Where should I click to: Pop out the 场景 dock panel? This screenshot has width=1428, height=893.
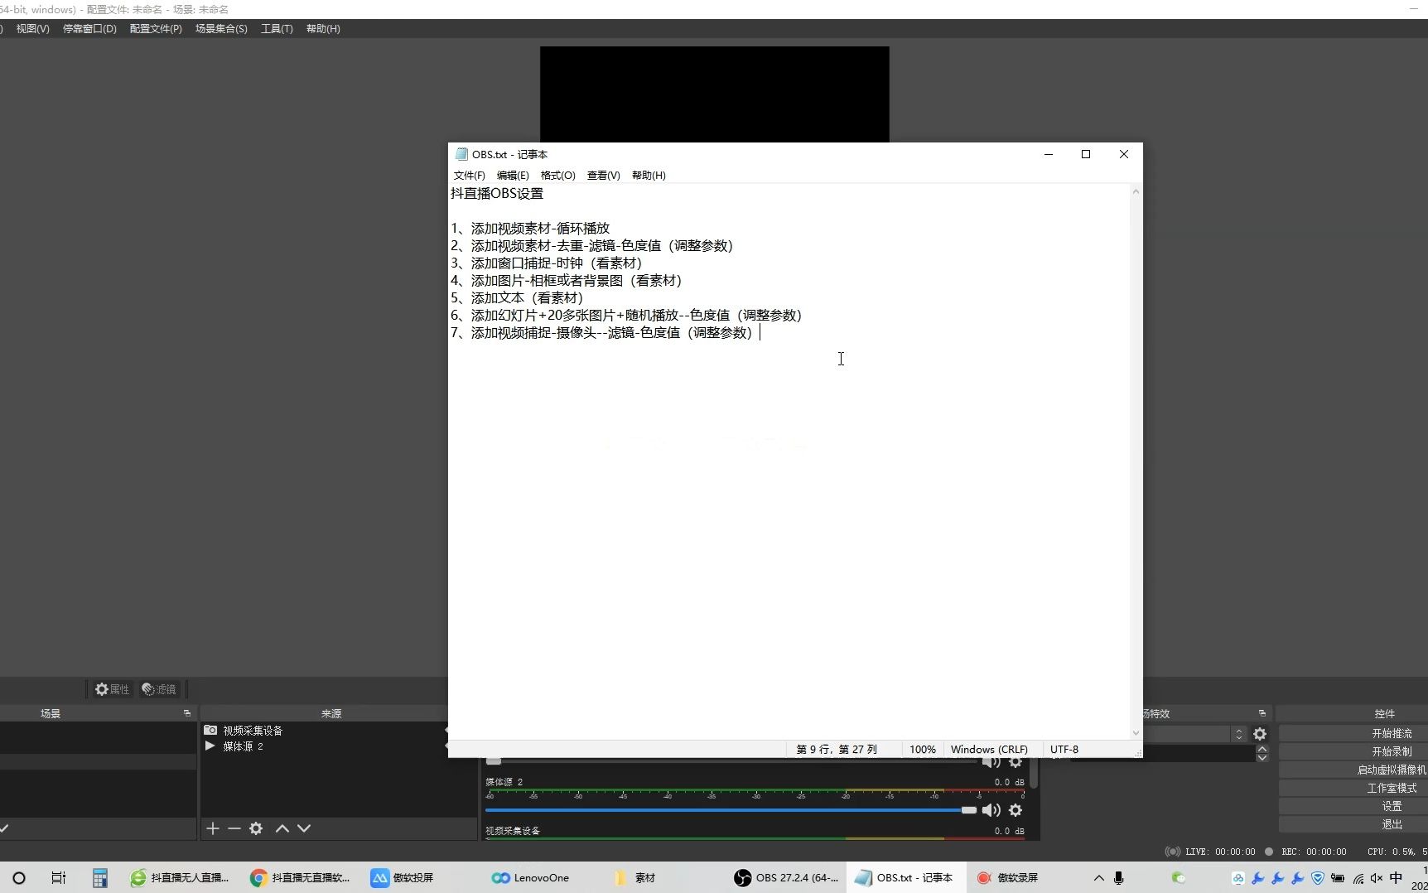[186, 713]
